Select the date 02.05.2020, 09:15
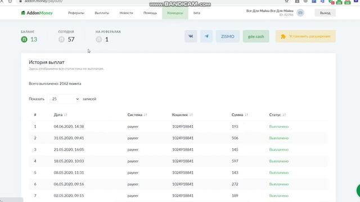Viewport: 360px width, 202px height. coord(69,196)
